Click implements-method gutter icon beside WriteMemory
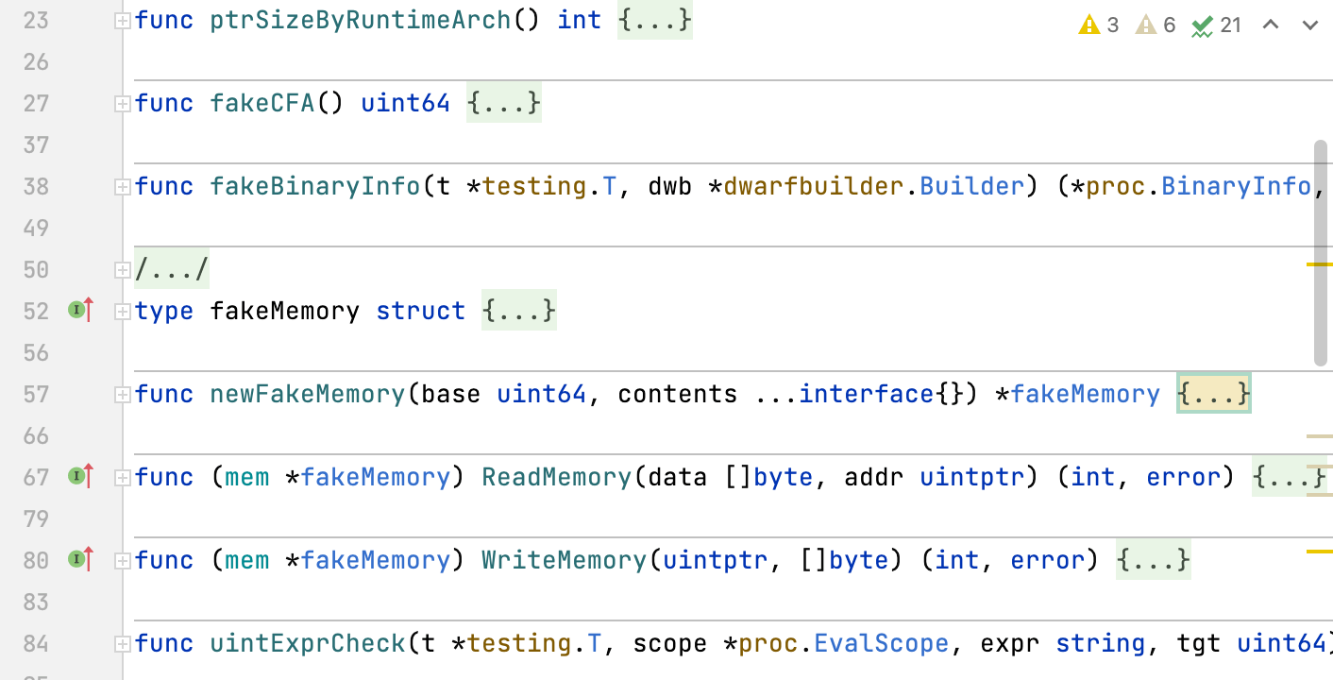This screenshot has height=680, width=1333. 81,559
